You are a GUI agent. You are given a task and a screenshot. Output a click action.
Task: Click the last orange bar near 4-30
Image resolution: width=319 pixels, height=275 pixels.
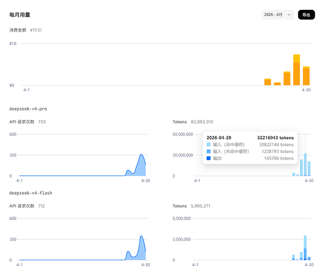pos(306,76)
